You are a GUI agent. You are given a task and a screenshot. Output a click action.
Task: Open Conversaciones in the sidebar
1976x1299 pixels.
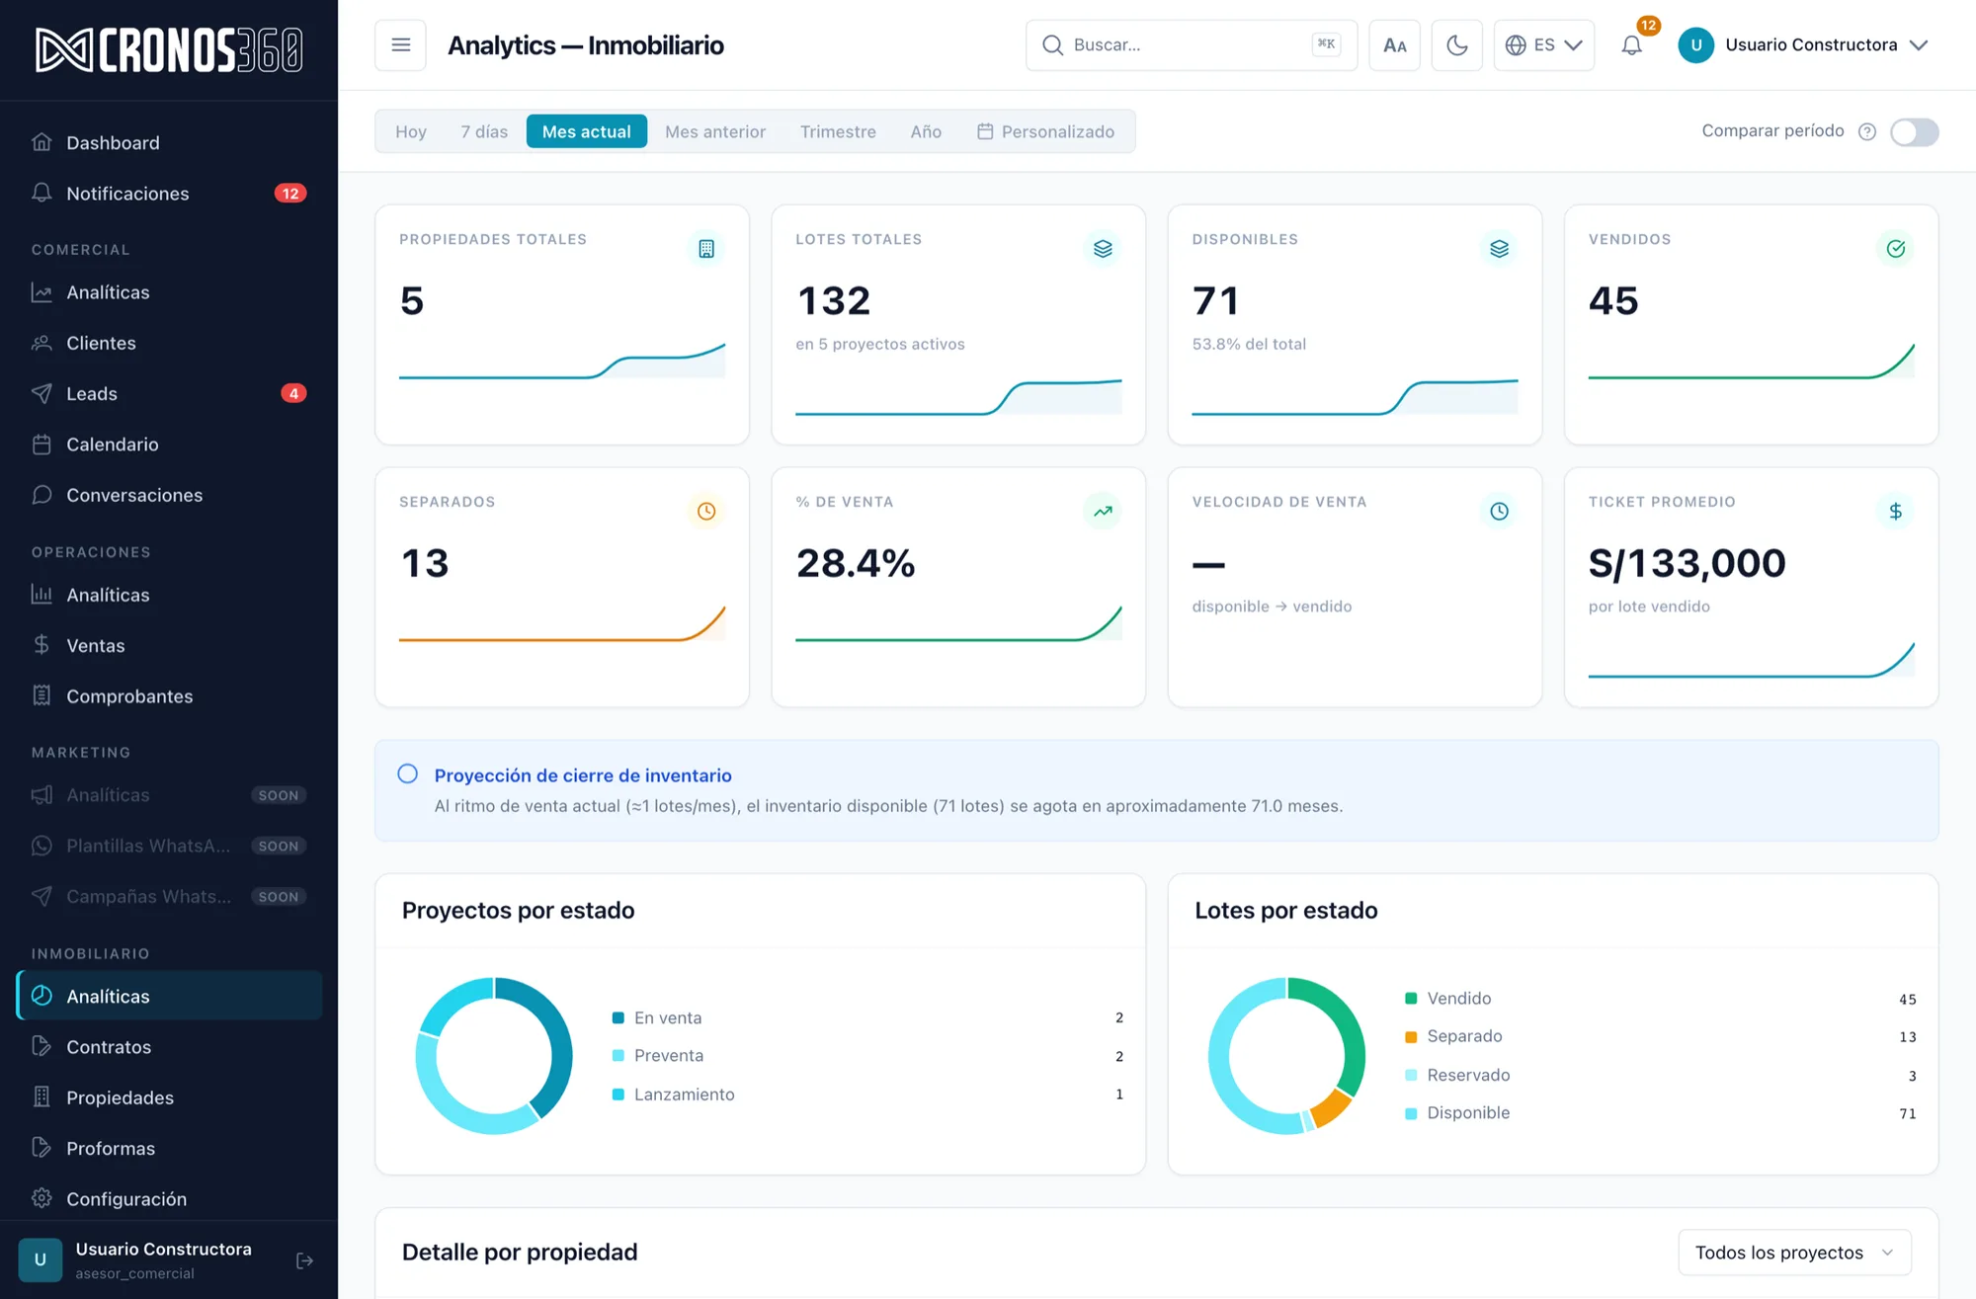(x=169, y=495)
